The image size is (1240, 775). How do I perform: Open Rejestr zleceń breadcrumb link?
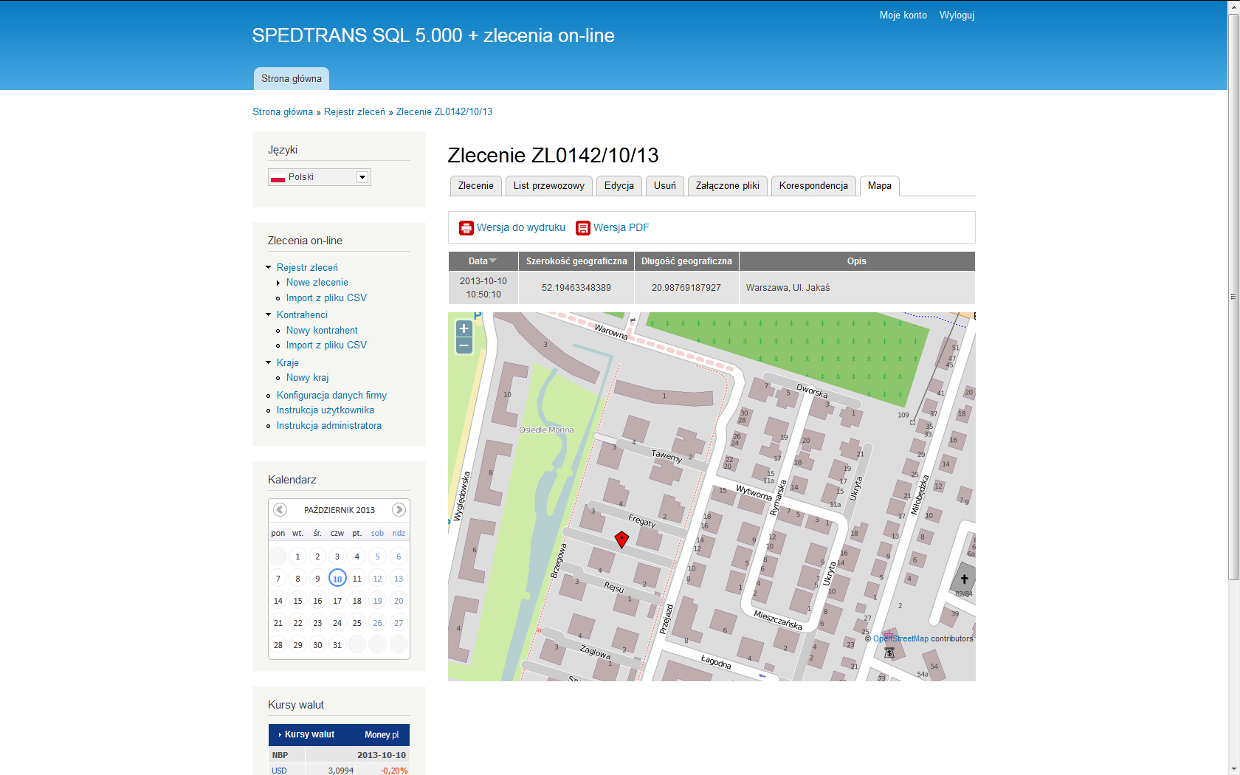coord(354,112)
